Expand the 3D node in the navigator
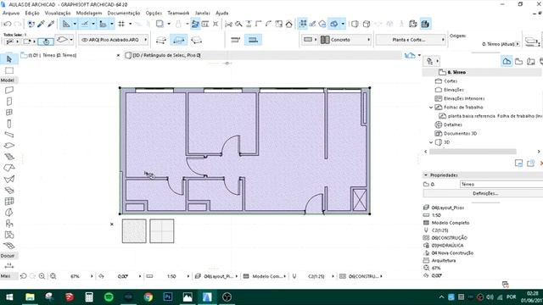 [x=431, y=142]
